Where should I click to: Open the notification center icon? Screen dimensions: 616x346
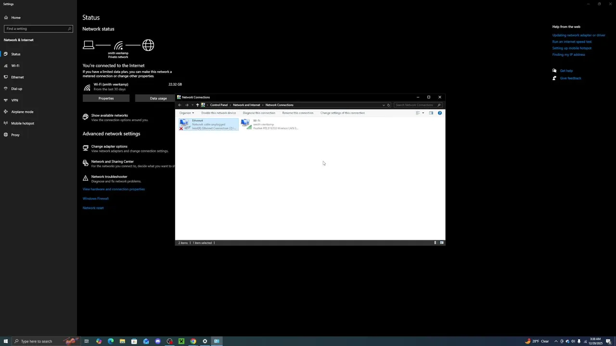point(609,341)
